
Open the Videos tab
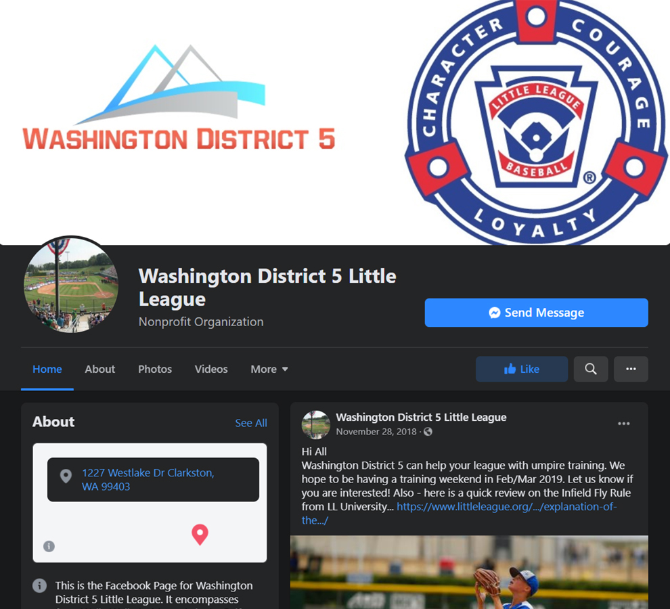pyautogui.click(x=211, y=369)
